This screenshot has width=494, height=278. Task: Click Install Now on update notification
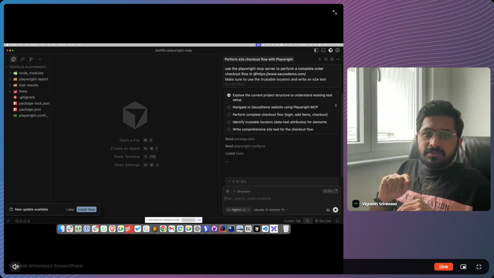point(86,209)
